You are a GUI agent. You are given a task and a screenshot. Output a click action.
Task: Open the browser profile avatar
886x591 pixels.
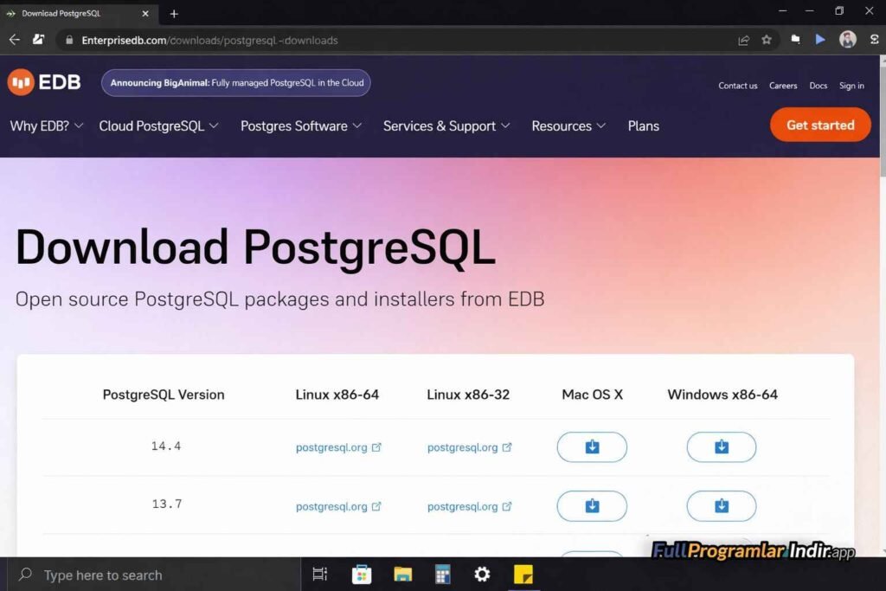tap(847, 40)
